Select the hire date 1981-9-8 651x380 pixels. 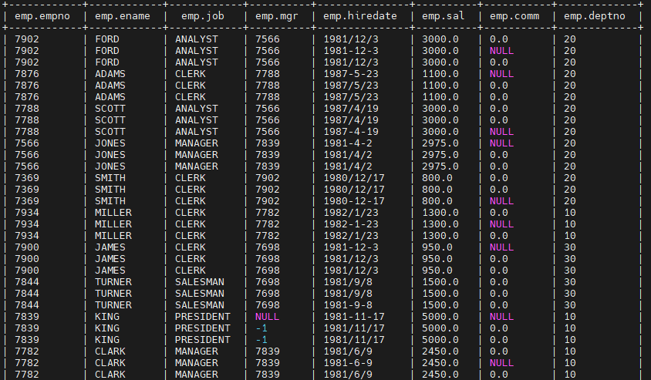coord(348,305)
